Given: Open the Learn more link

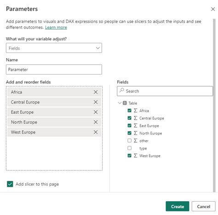Looking at the screenshot, I should (56, 28).
